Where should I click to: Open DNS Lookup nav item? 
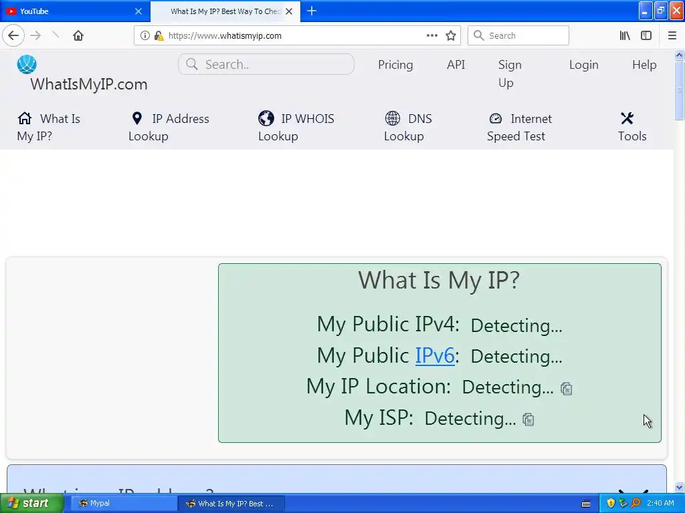[408, 127]
